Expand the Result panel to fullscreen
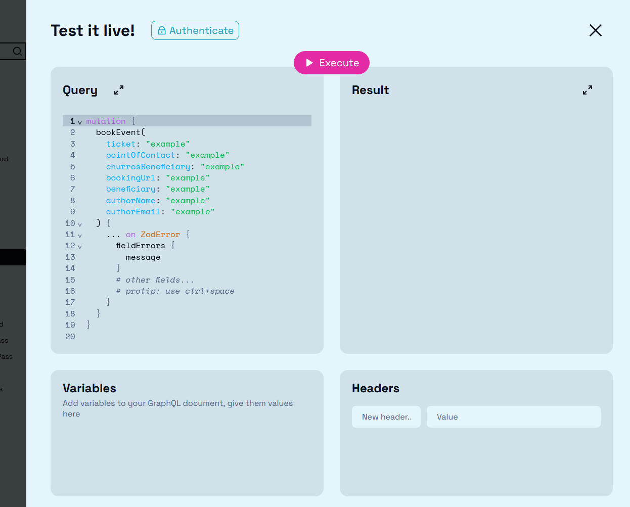630x507 pixels. (587, 90)
